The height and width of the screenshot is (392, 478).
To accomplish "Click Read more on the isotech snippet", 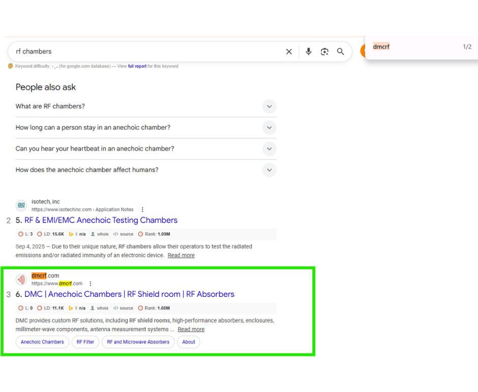I will [181, 255].
